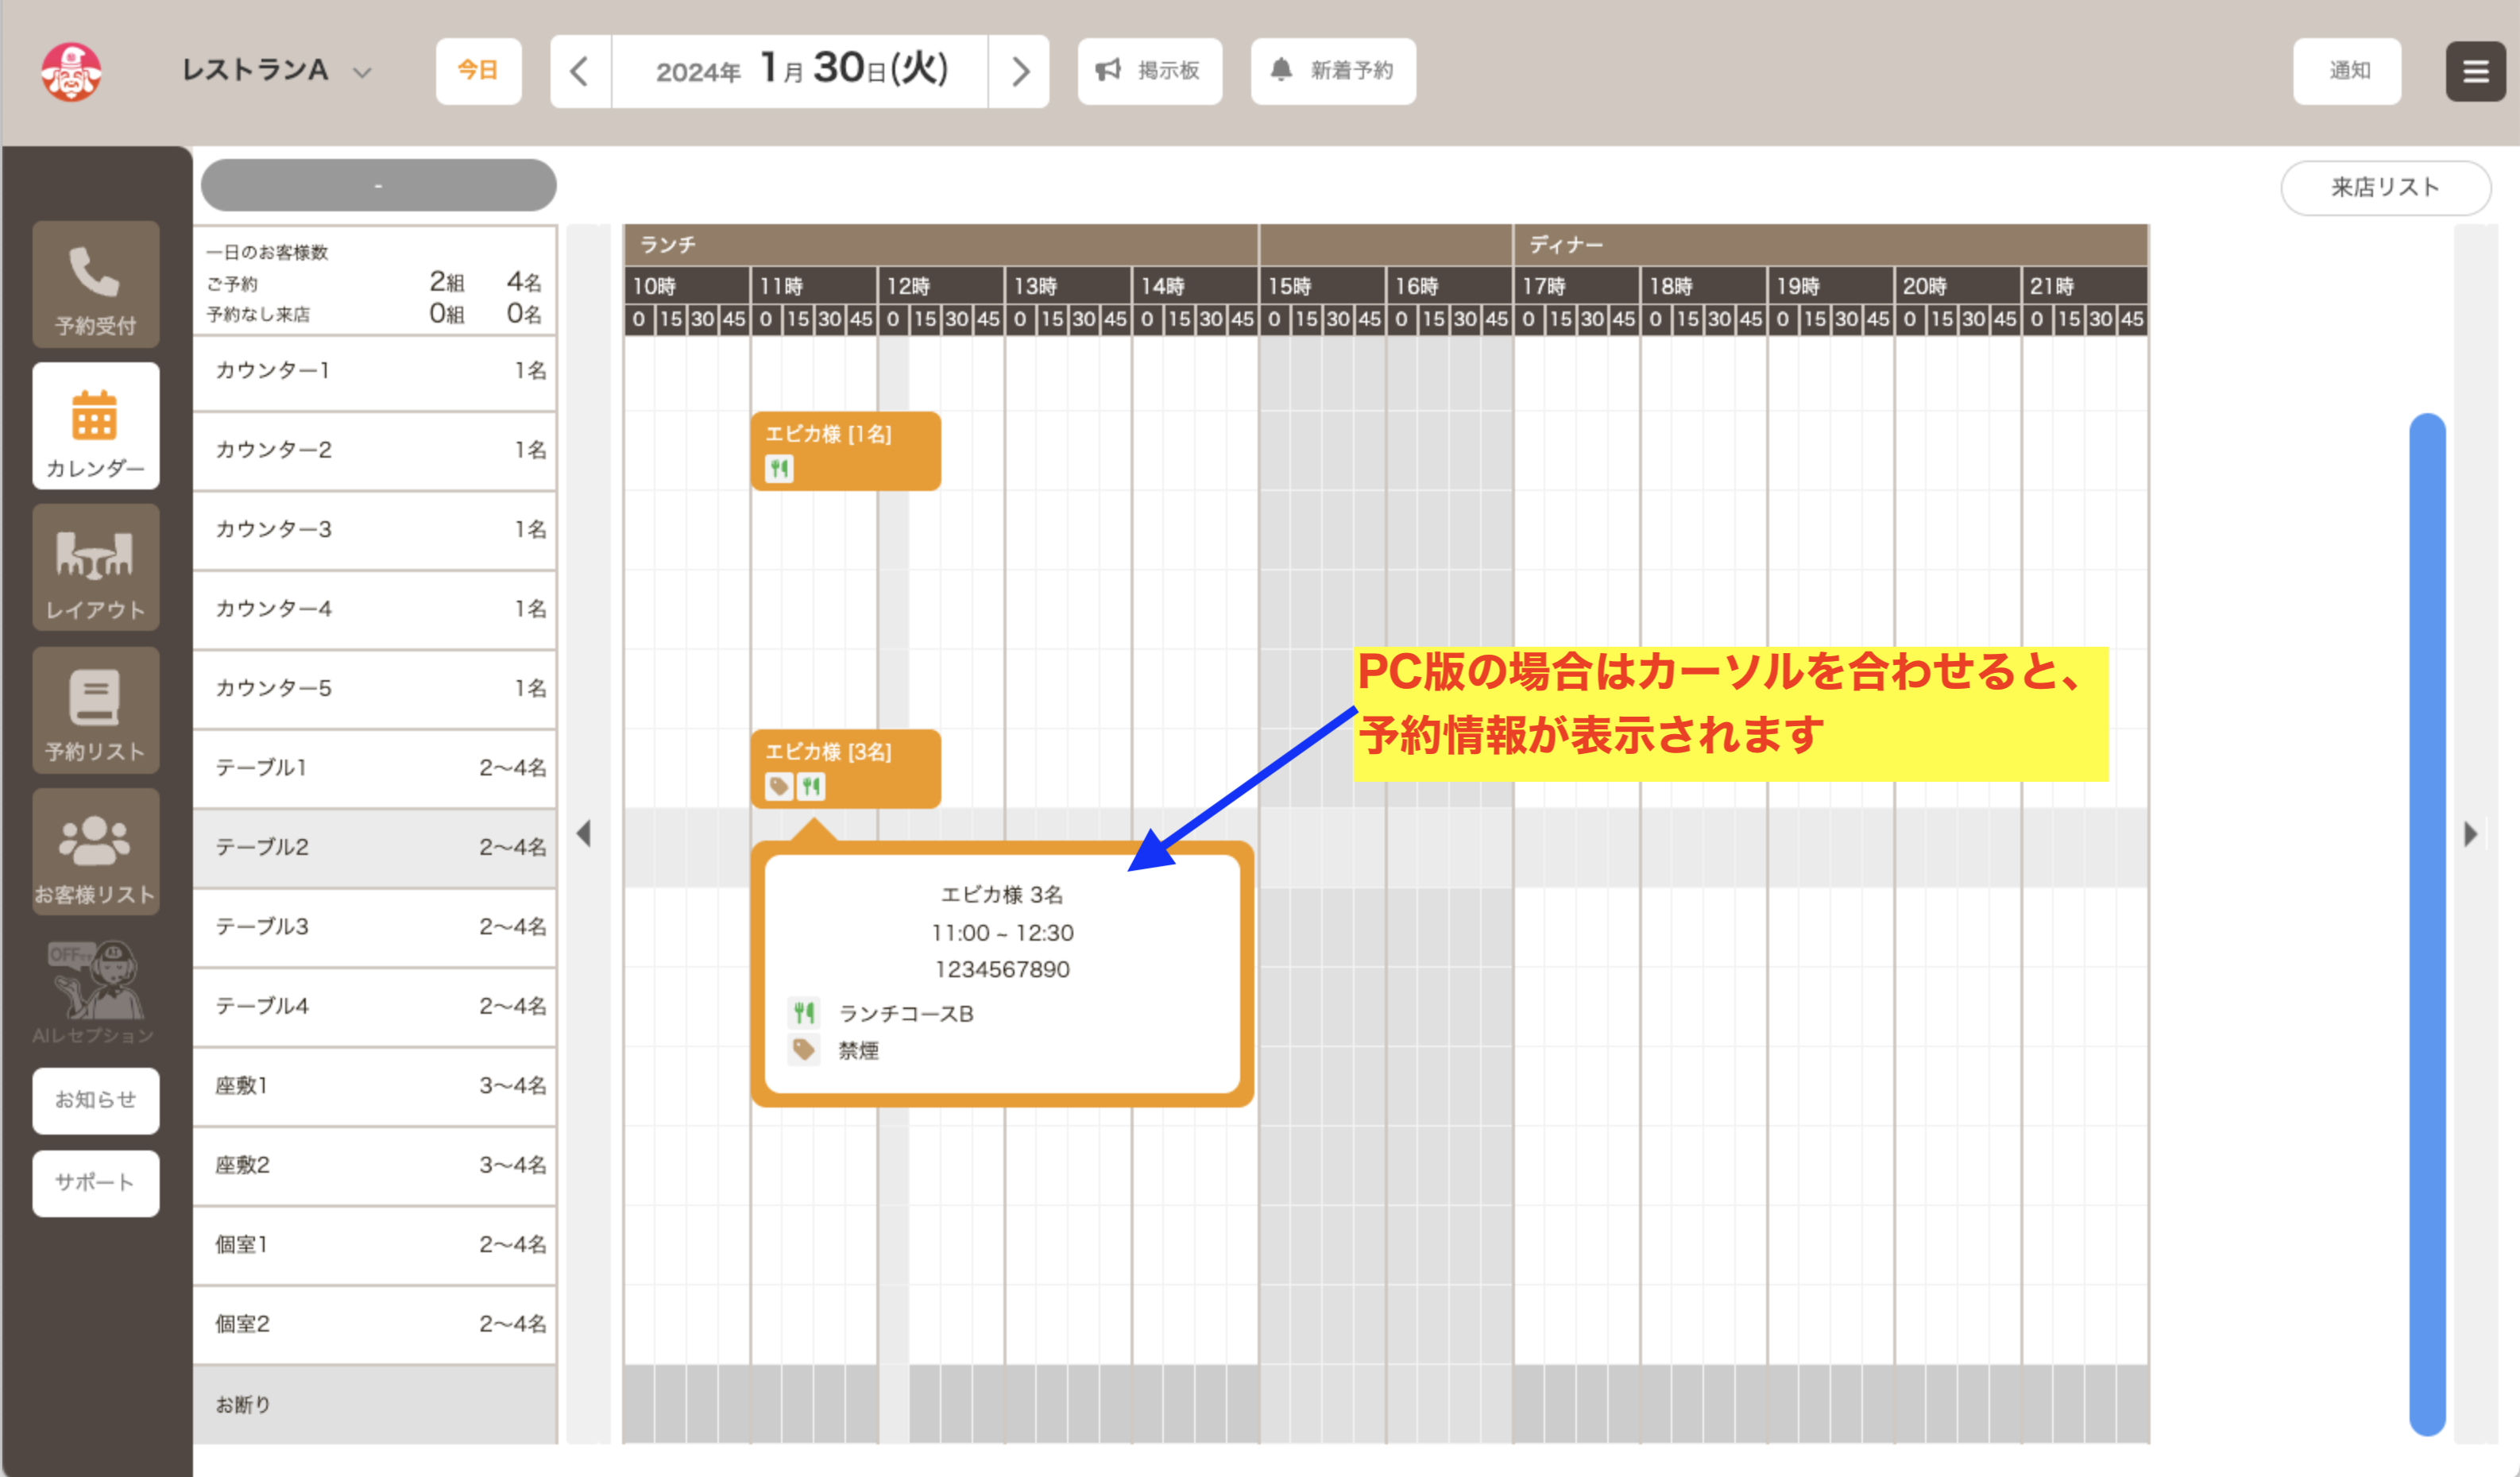This screenshot has height=1477, width=2520.
Task: Click the blue vertical scrollbar
Action: (x=2427, y=924)
